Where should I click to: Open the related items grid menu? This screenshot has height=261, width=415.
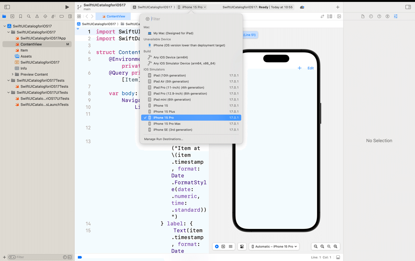coord(79,16)
